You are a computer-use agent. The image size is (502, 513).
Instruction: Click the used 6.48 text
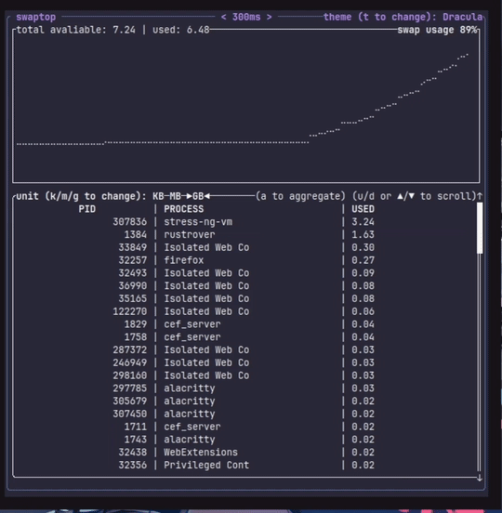(x=181, y=30)
